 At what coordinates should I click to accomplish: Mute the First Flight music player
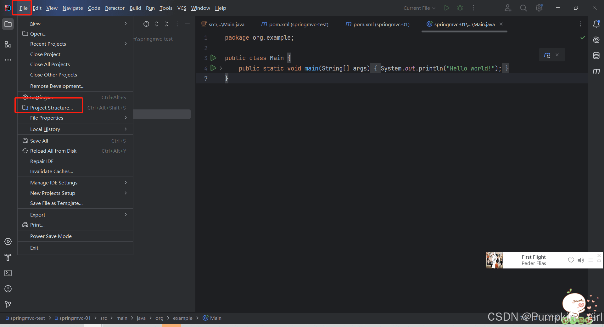pos(580,260)
